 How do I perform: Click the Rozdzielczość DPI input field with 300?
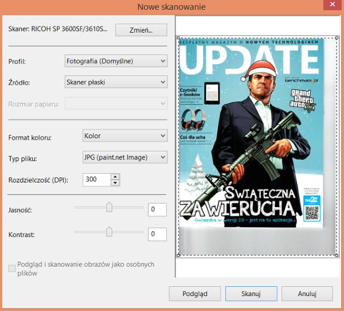pos(97,180)
